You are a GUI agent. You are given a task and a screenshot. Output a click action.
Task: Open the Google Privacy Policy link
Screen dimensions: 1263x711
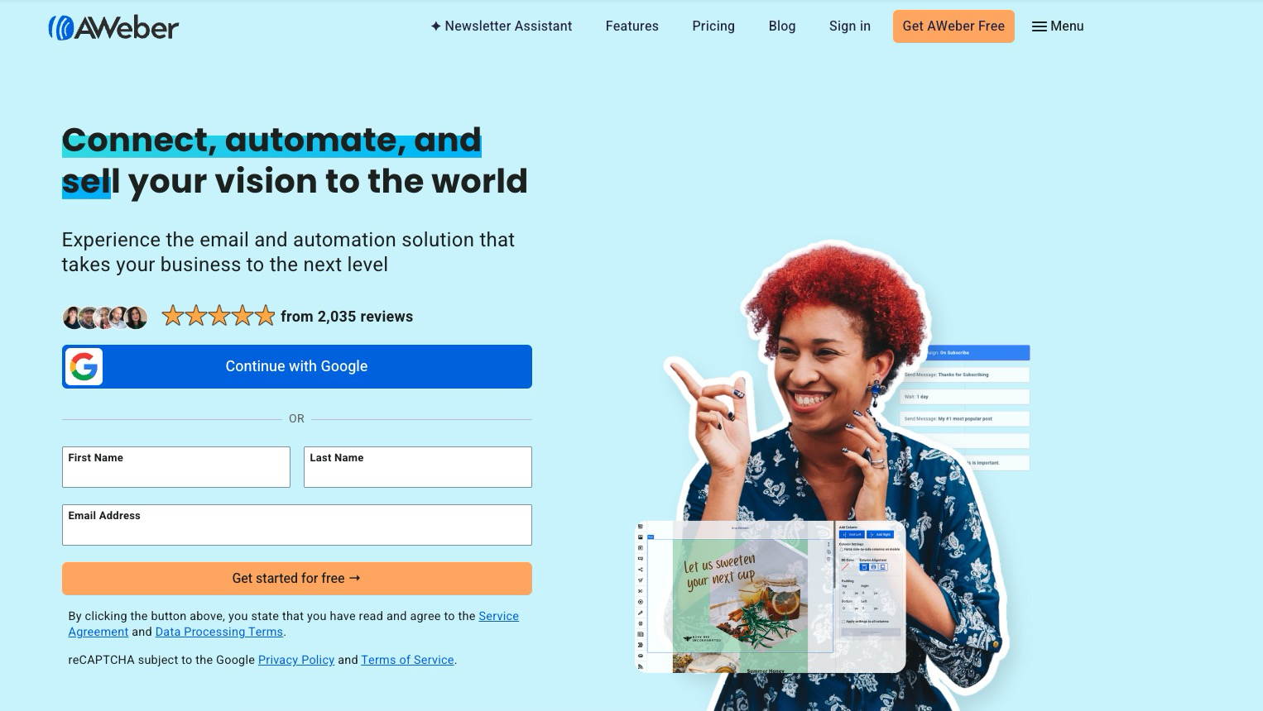tap(296, 660)
